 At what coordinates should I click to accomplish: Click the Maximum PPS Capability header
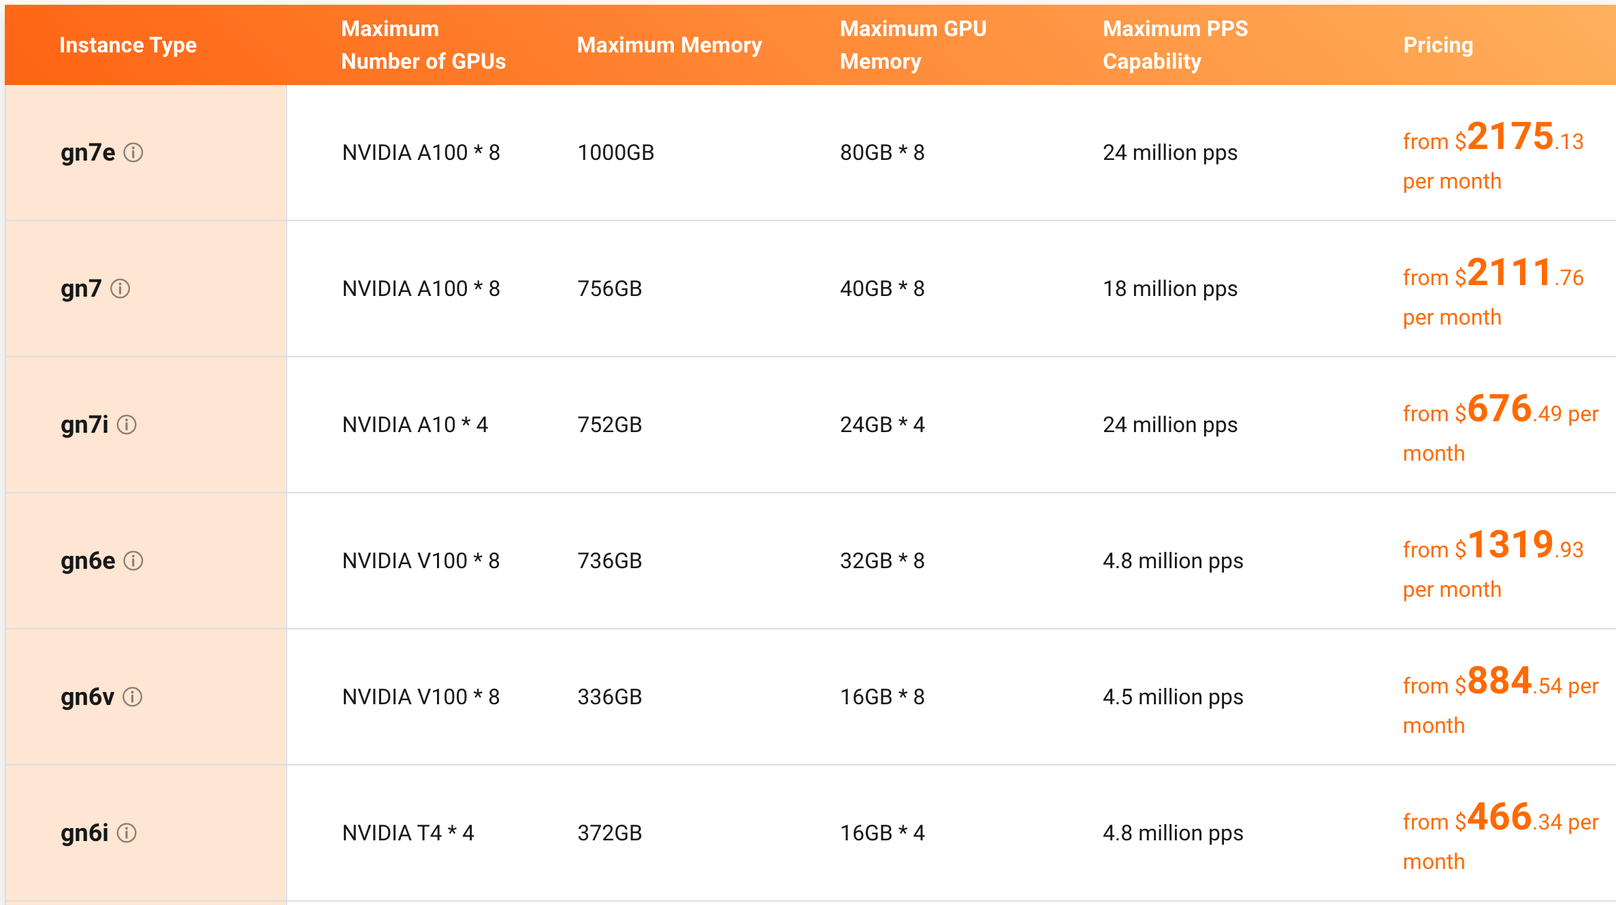1175,45
